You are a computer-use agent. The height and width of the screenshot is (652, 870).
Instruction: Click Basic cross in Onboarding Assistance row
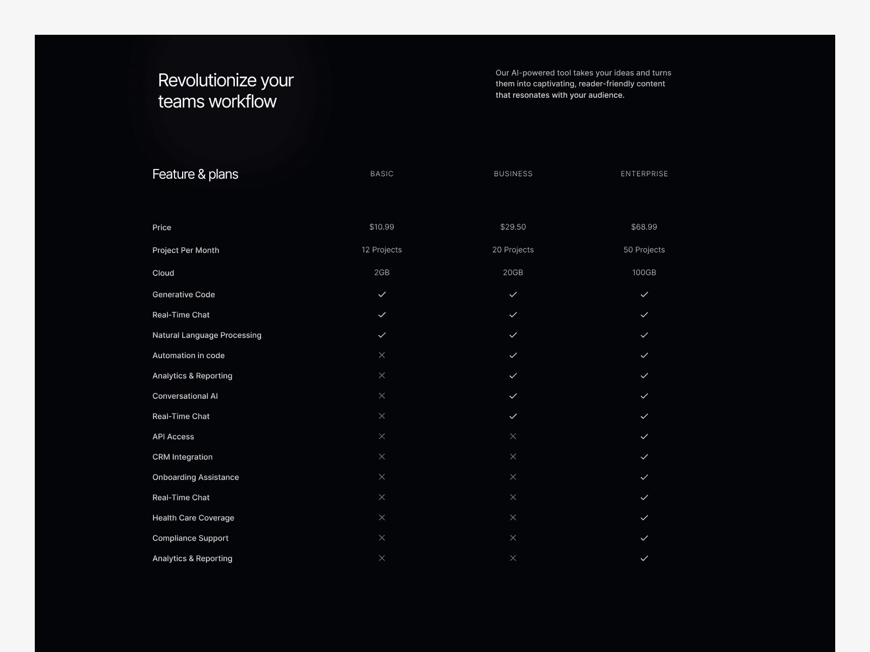pyautogui.click(x=382, y=477)
